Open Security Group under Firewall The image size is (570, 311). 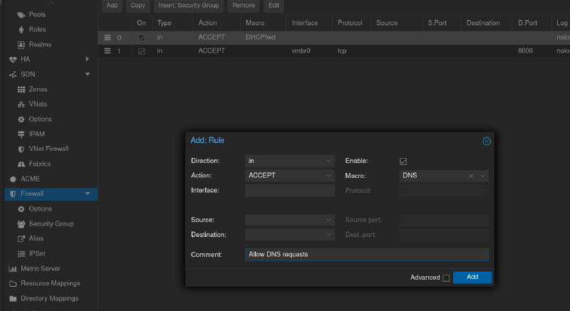[51, 223]
